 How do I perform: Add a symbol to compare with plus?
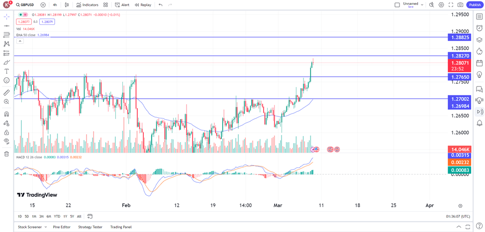click(43, 5)
